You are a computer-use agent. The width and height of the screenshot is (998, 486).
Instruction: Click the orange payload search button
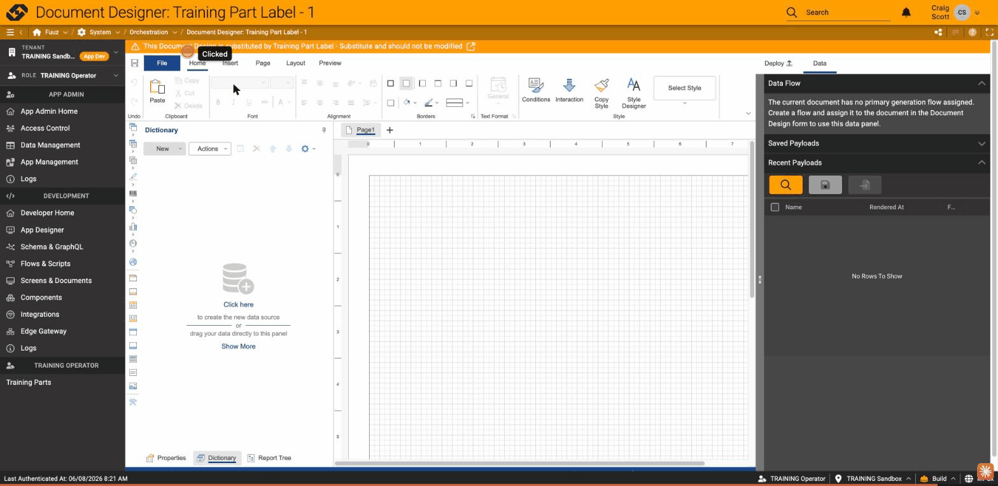coord(785,185)
